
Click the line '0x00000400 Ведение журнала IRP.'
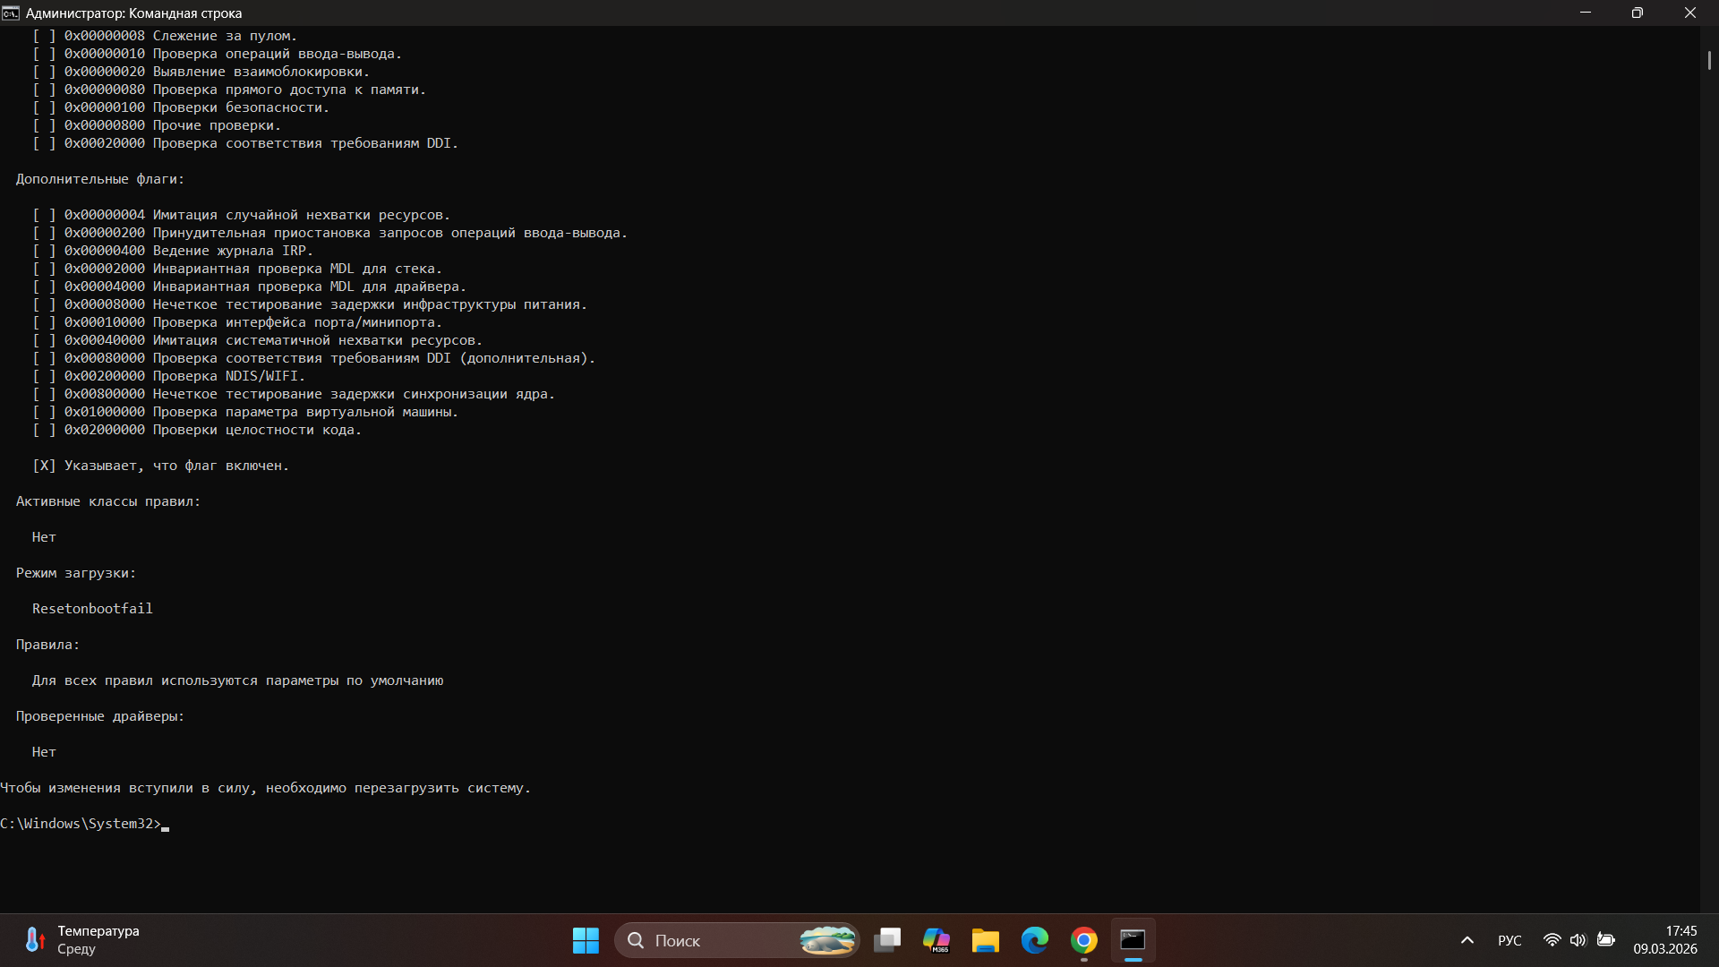tap(189, 251)
